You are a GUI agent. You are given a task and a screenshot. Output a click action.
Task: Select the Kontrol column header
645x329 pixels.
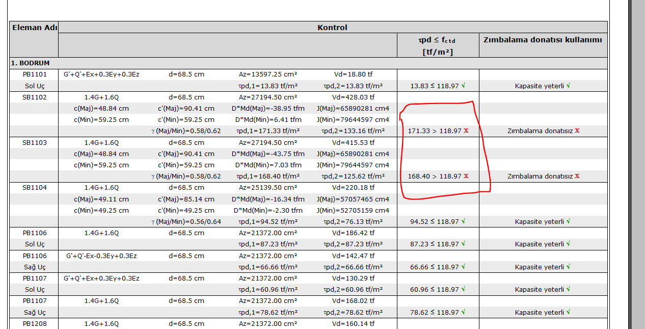click(332, 28)
